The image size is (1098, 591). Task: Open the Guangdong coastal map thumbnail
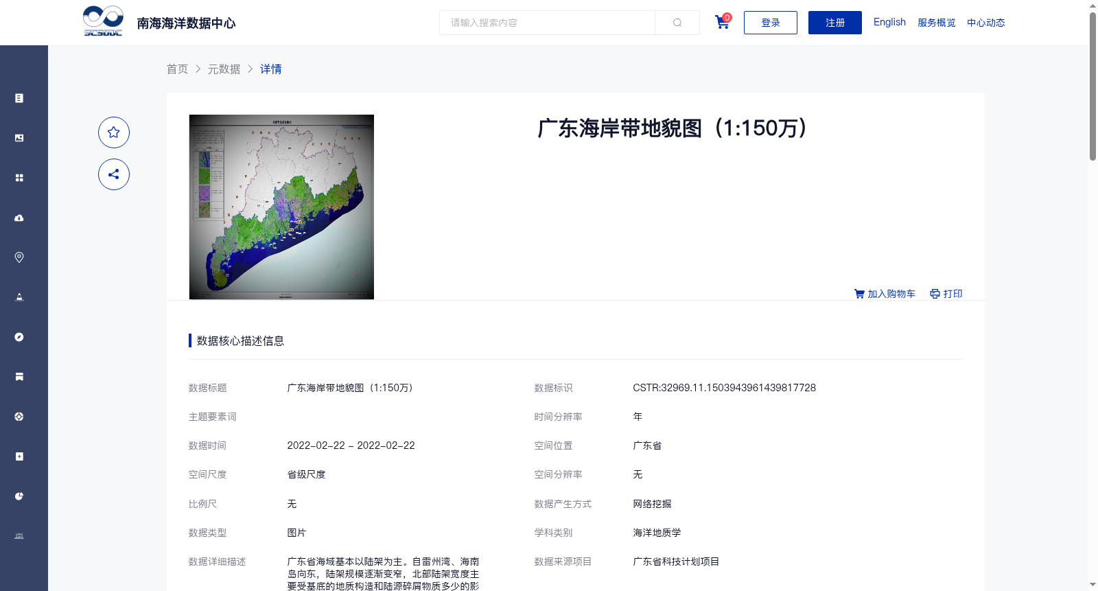pyautogui.click(x=281, y=207)
